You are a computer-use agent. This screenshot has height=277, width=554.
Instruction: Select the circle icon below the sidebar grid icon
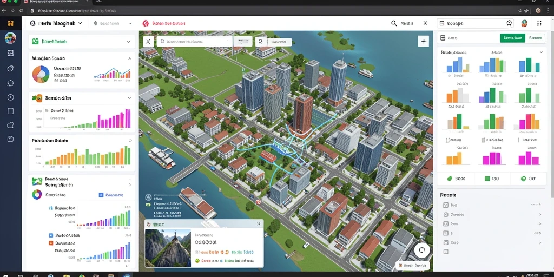pyautogui.click(x=10, y=69)
